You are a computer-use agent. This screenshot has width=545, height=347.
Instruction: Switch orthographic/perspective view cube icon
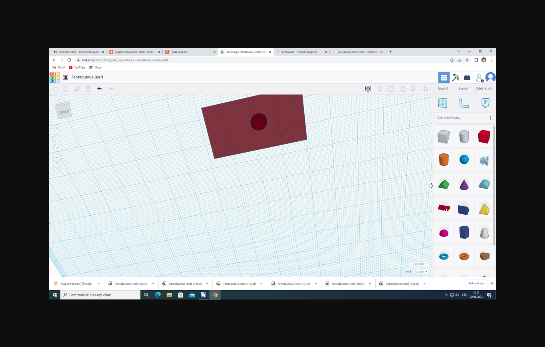coord(57,167)
